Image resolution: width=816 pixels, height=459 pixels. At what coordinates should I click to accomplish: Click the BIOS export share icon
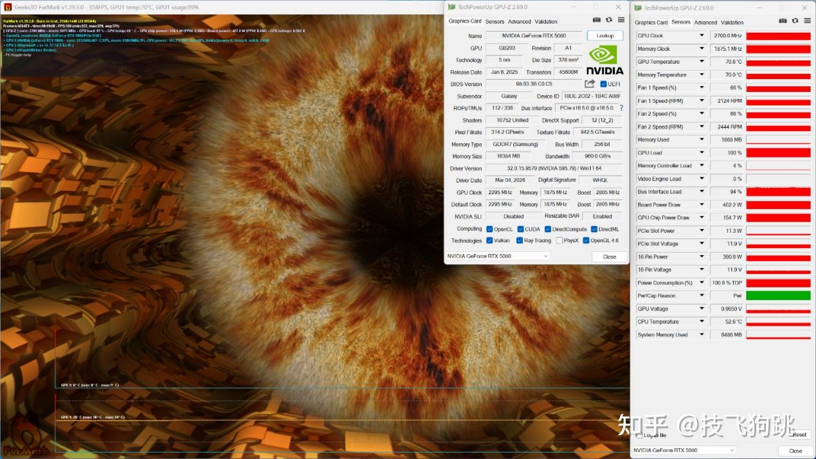[x=590, y=84]
